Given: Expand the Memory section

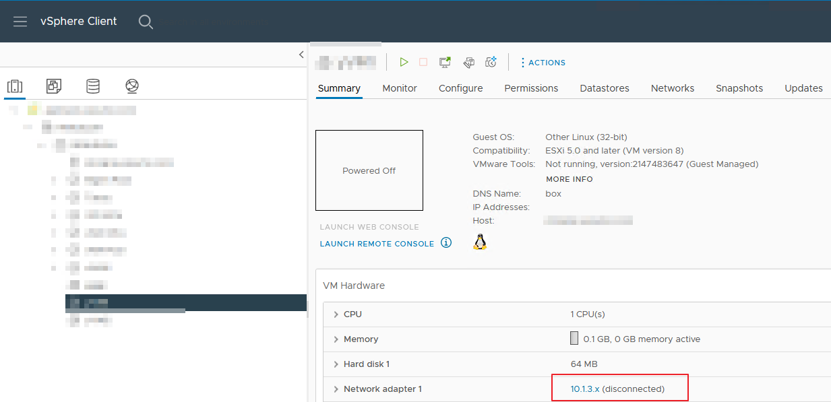Looking at the screenshot, I should 336,339.
